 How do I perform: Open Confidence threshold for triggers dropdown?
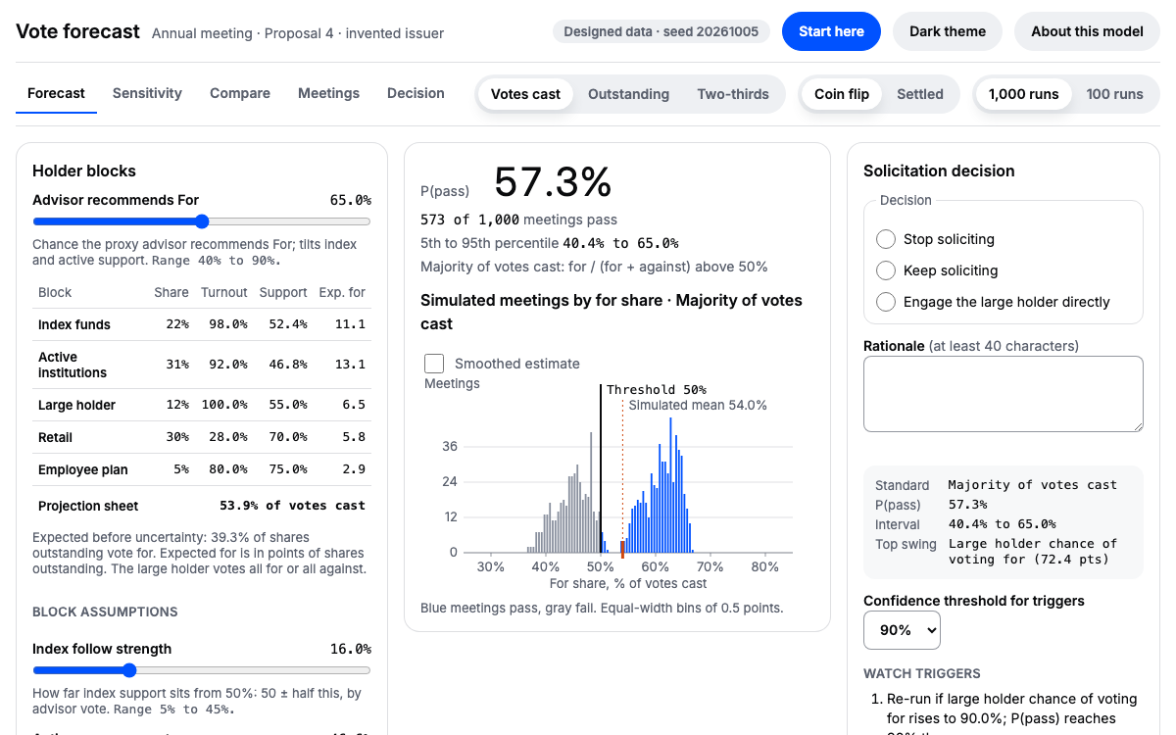(902, 630)
